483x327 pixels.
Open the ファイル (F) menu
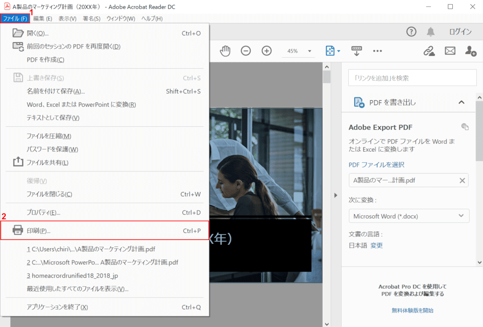[x=15, y=18]
